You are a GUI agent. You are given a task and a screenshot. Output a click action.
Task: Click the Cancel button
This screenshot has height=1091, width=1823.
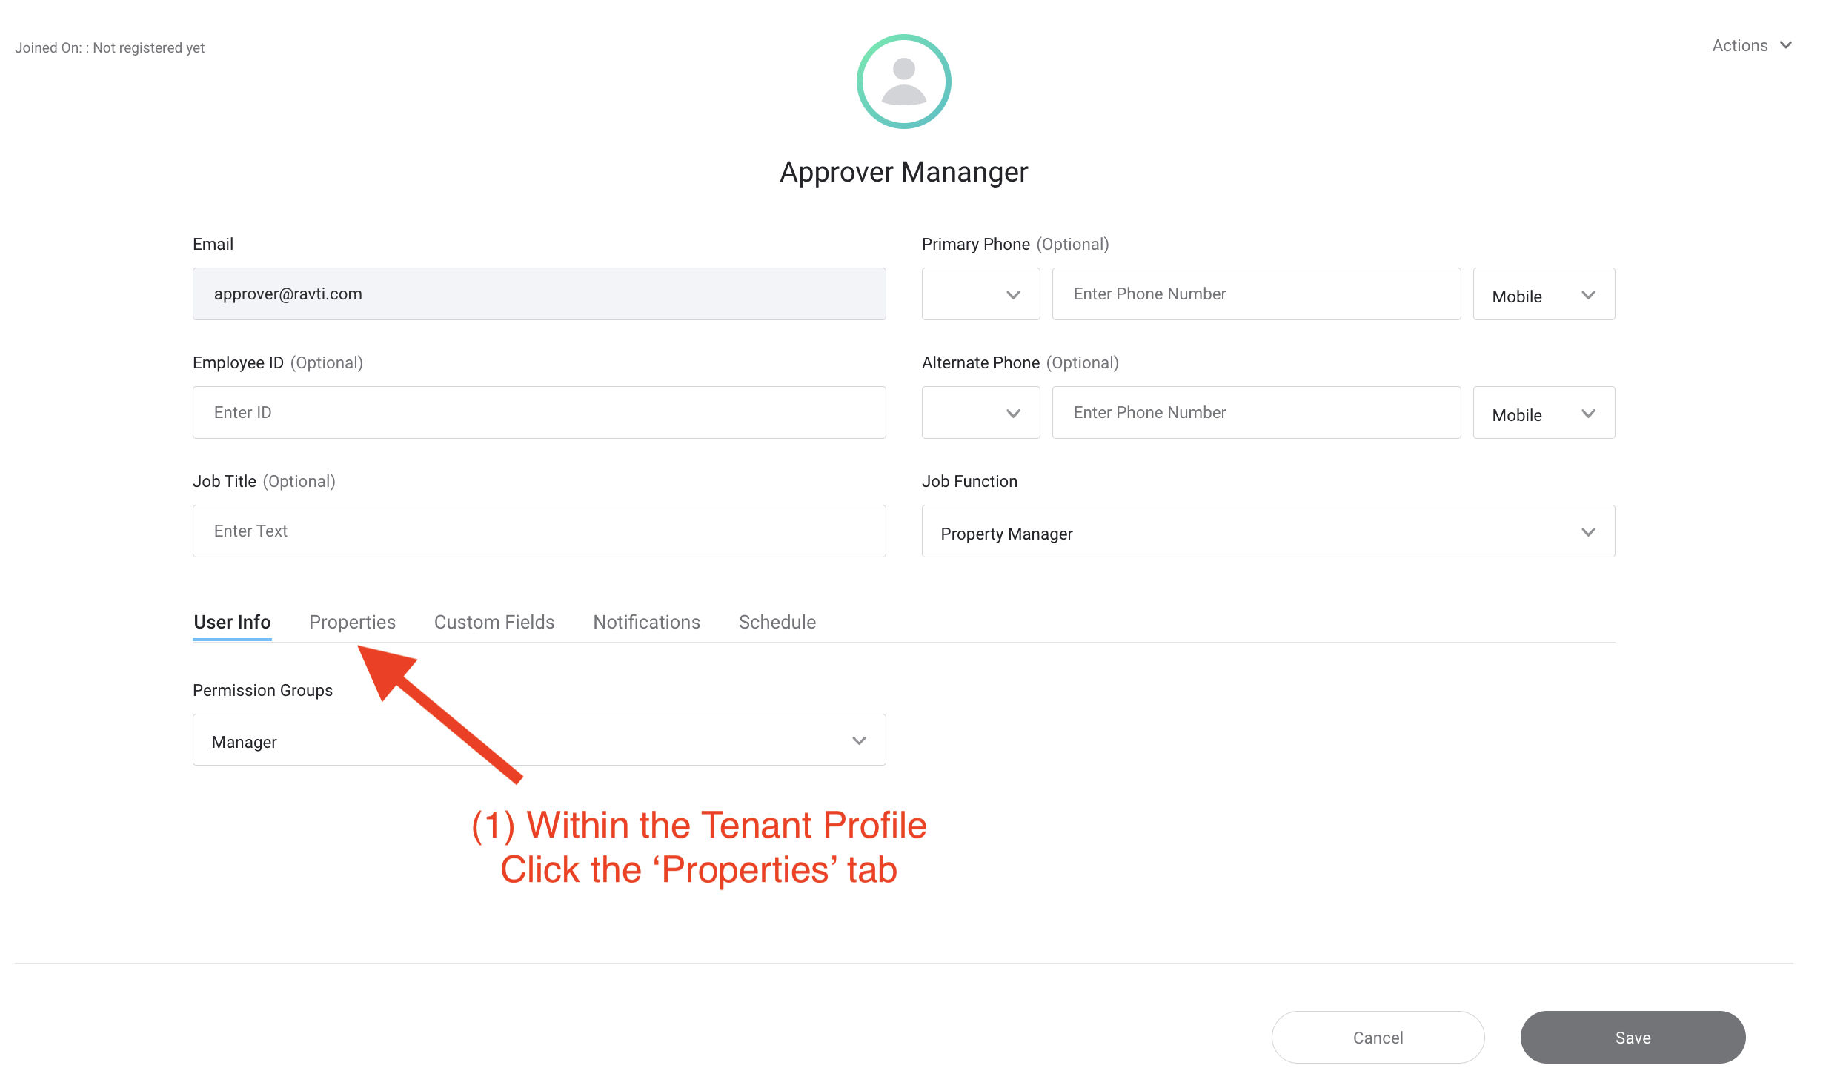tap(1378, 1038)
